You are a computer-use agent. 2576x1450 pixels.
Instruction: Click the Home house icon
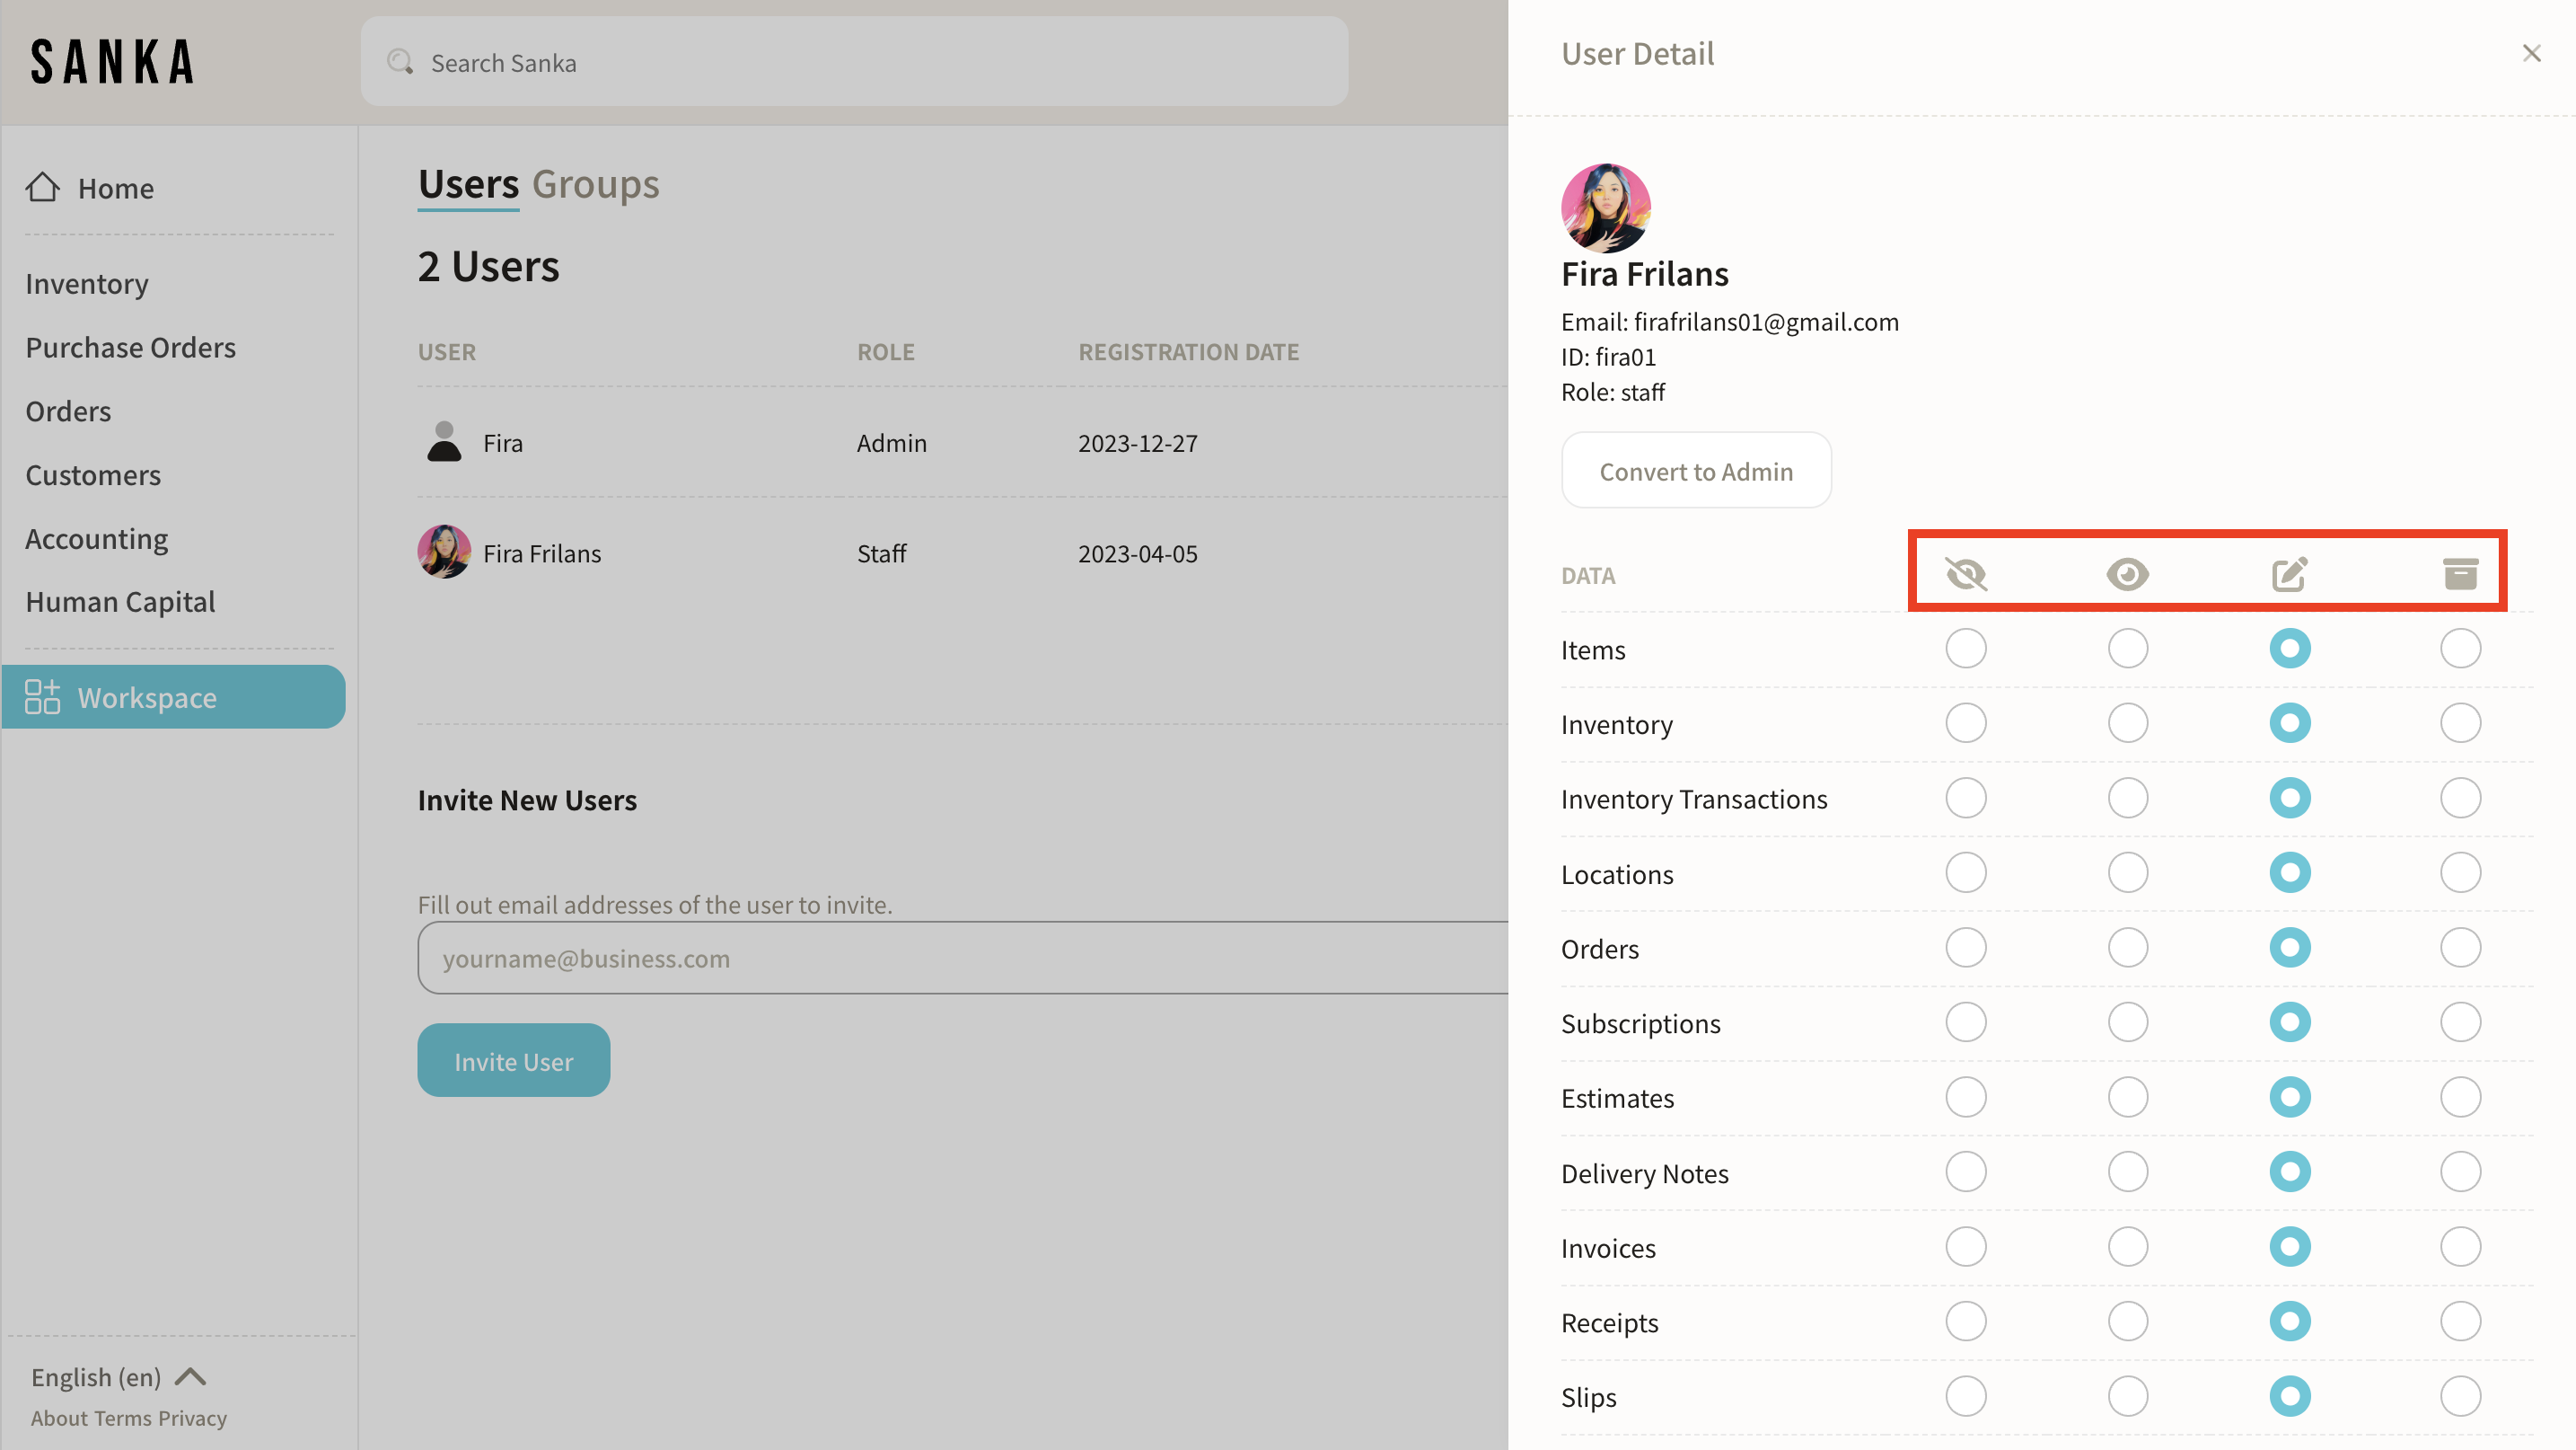click(x=43, y=187)
